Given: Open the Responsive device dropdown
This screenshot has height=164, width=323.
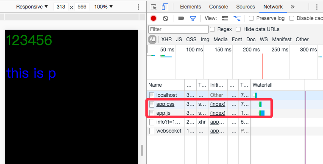Looking at the screenshot, I should tap(32, 7).
